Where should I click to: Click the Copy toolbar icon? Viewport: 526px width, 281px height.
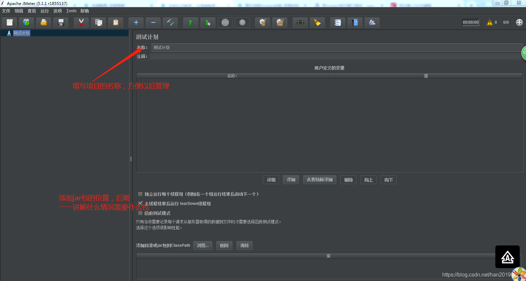pos(98,22)
